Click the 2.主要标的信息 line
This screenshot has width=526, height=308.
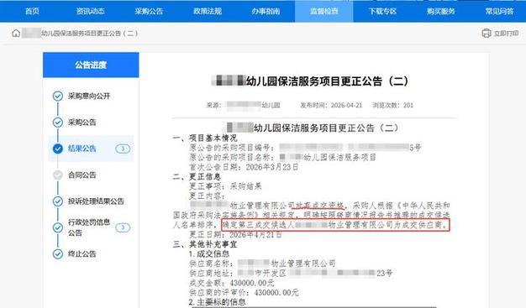[x=217, y=302]
